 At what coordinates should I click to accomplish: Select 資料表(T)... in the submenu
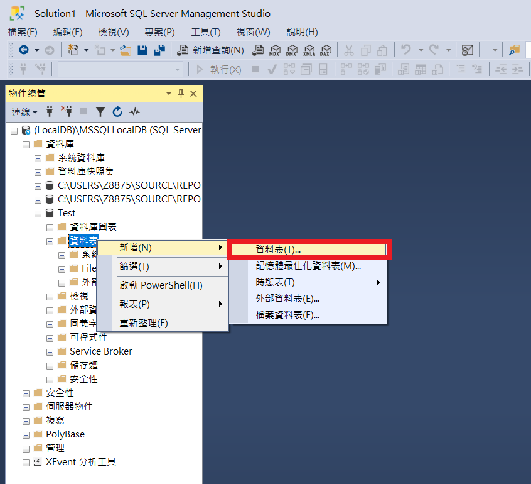[x=308, y=250]
